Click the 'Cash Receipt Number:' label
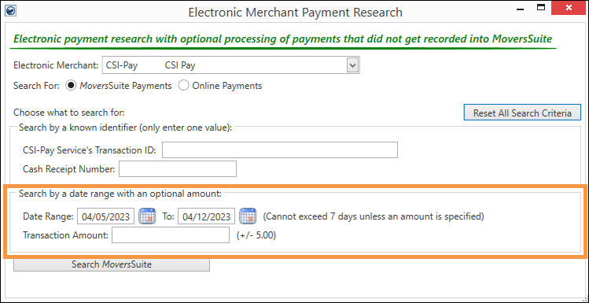Screen dimensions: 589x303 pyautogui.click(x=69, y=168)
